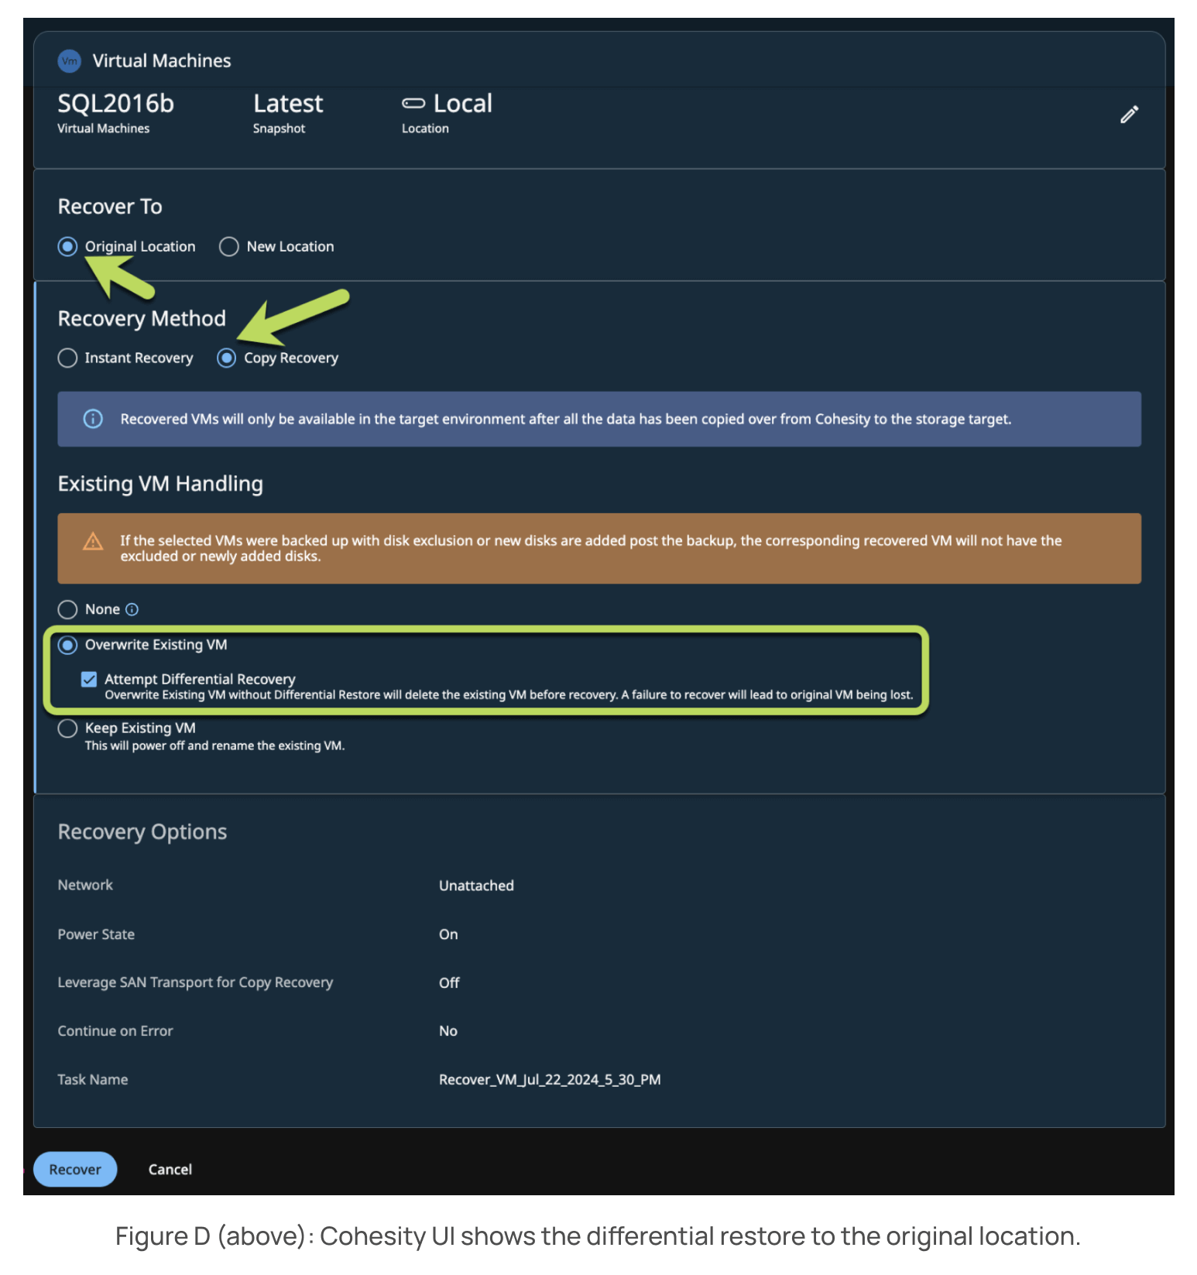Click the warning triangle icon

(93, 541)
